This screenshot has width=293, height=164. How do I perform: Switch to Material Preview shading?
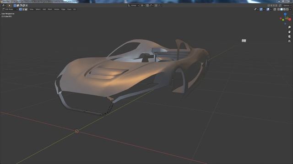pos(284,9)
